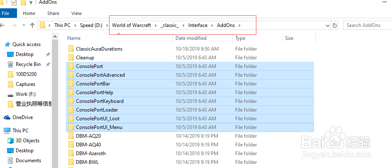Click the Forward navigation arrow
This screenshot has height=168, width=392.
(15, 25)
